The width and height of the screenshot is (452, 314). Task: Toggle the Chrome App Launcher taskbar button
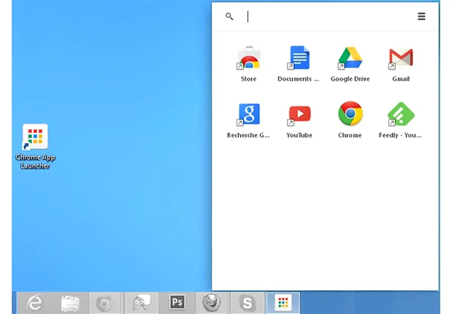[x=283, y=303]
